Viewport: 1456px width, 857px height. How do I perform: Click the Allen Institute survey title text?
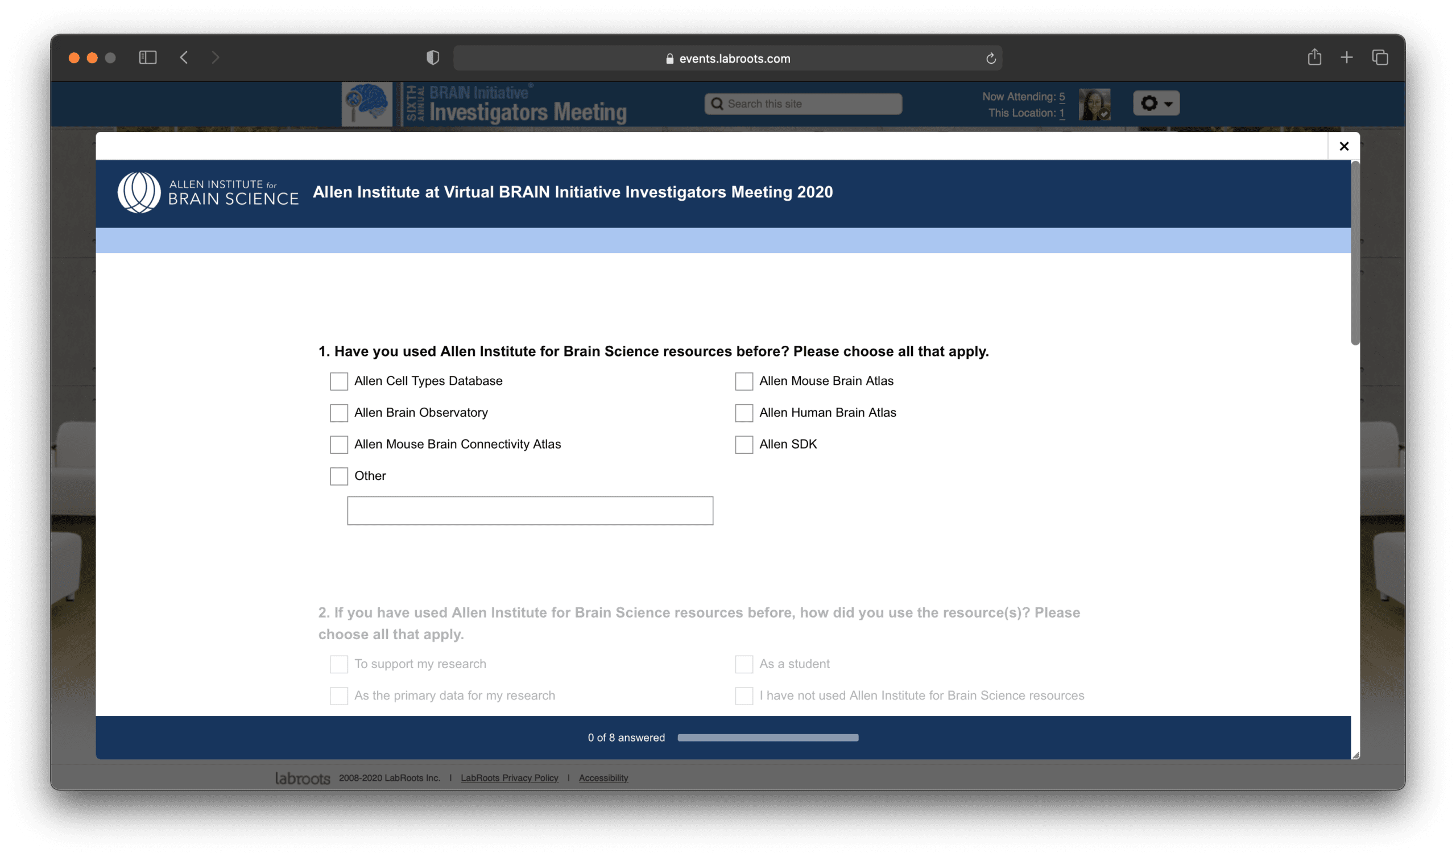coord(572,192)
